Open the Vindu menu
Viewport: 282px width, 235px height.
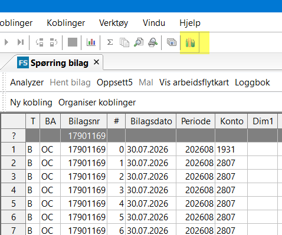tap(154, 23)
